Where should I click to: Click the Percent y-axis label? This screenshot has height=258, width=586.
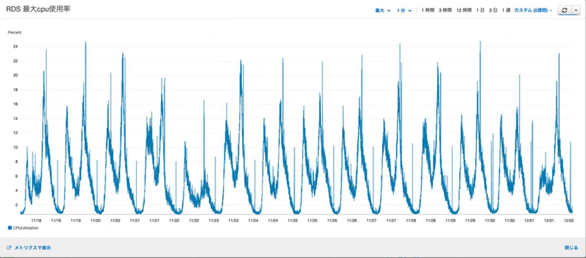pyautogui.click(x=15, y=32)
